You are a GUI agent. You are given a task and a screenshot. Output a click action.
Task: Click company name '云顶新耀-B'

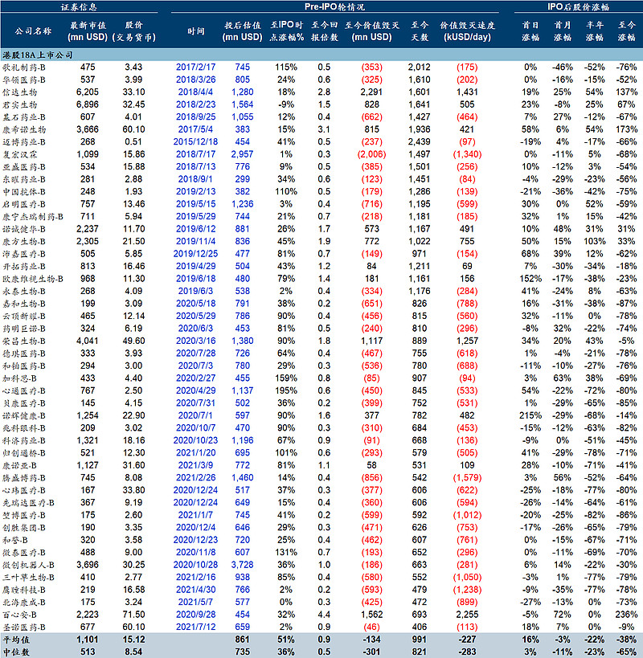click(24, 316)
